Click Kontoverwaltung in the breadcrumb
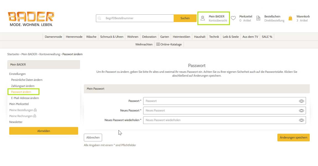This screenshot has width=318, height=166. 49,54
